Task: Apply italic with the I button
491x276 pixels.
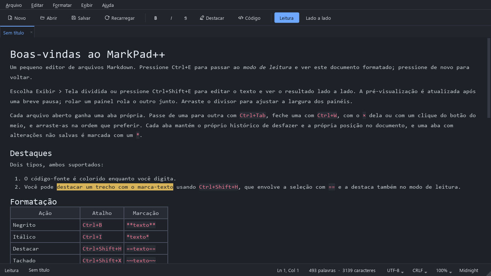Action: click(x=171, y=18)
